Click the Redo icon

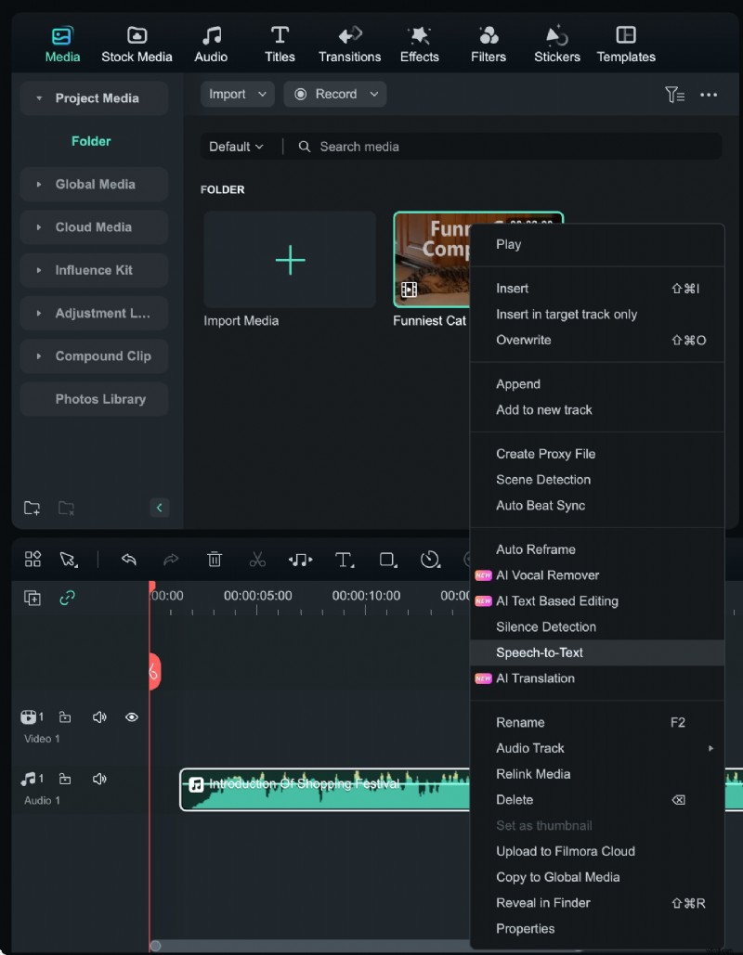click(171, 560)
